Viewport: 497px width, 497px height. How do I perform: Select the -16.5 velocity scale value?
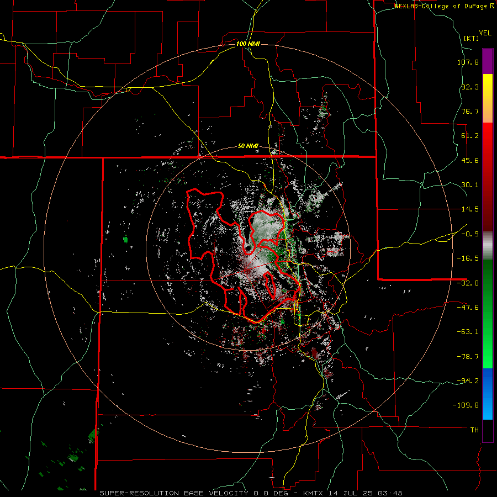click(468, 258)
